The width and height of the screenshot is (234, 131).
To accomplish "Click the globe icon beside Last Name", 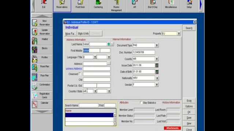I will (x=109, y=44).
